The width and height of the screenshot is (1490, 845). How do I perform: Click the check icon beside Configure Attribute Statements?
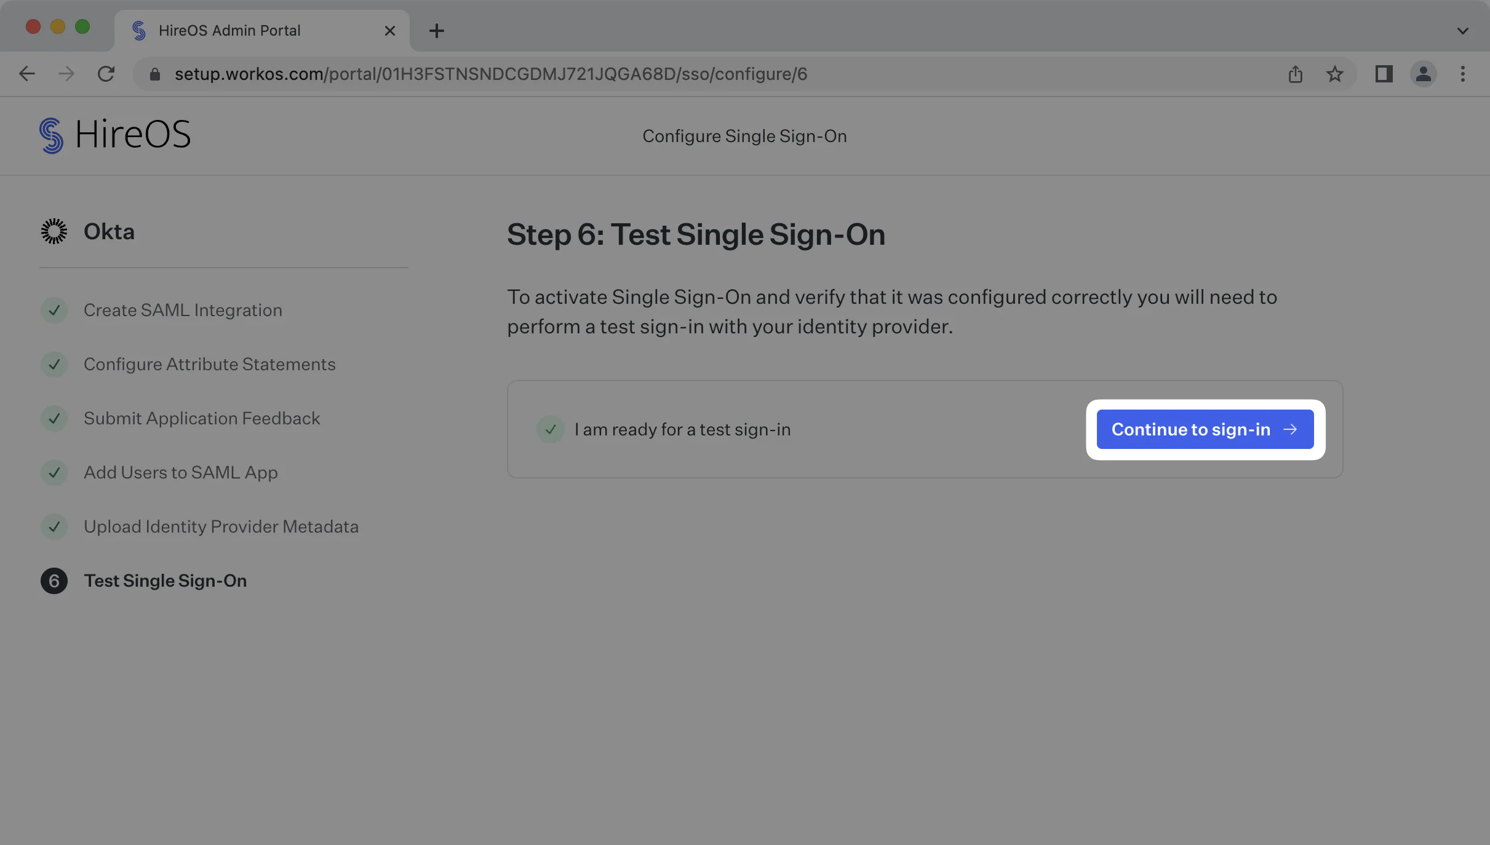[x=54, y=364]
